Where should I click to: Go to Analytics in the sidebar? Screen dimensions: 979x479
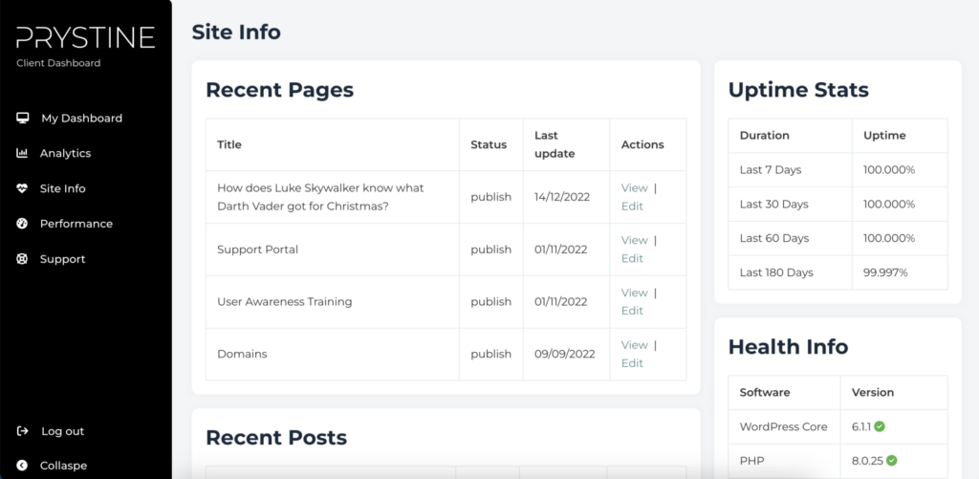pyautogui.click(x=66, y=153)
